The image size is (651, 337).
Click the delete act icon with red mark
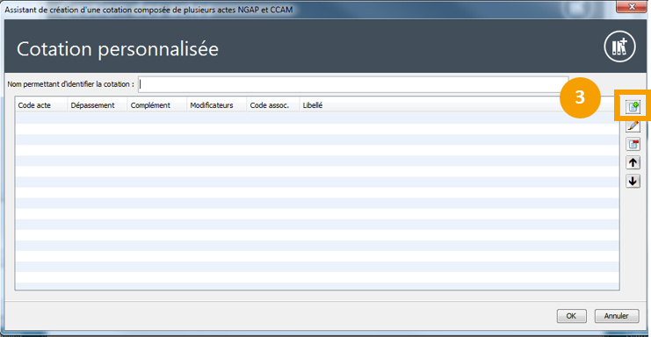point(633,144)
